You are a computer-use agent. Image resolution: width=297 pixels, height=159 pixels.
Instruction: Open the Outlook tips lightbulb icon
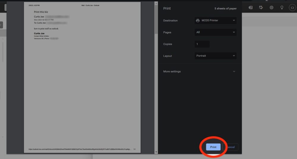[282, 8]
